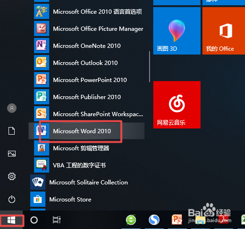245x229 pixels.
Task: Click the Word 2010 icon
Action: click(x=42, y=131)
